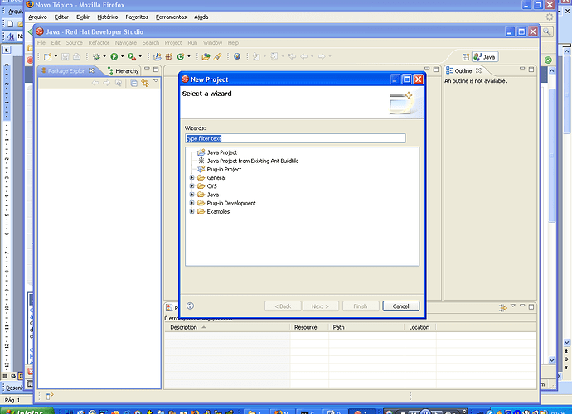Click Collapse All in Package Explorer
This screenshot has width=572, height=414.
pos(133,83)
